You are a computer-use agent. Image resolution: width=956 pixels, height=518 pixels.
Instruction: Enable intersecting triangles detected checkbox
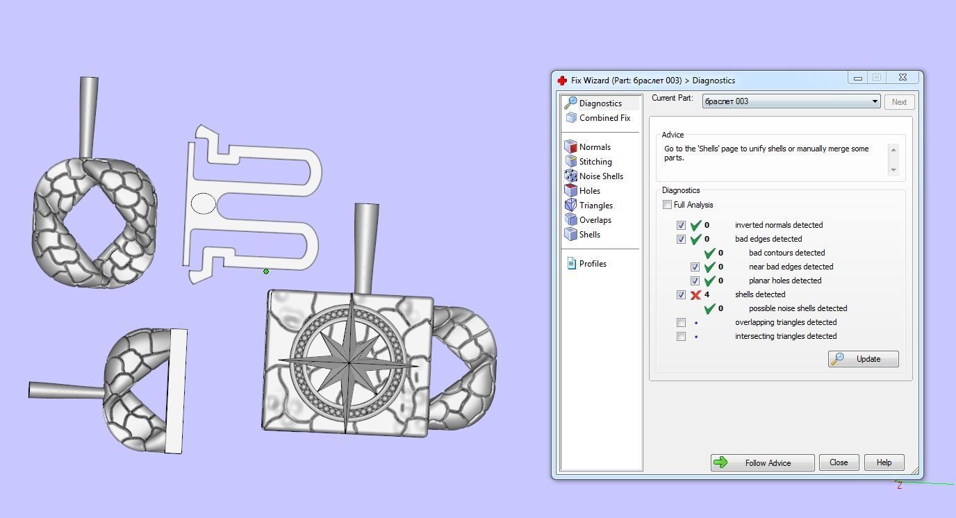coord(681,336)
